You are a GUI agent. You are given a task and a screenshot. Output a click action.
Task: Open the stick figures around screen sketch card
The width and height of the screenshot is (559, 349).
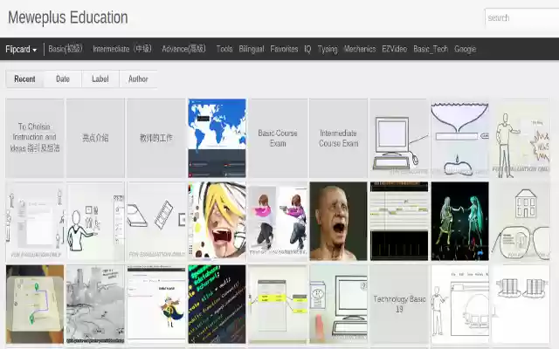tap(35, 221)
